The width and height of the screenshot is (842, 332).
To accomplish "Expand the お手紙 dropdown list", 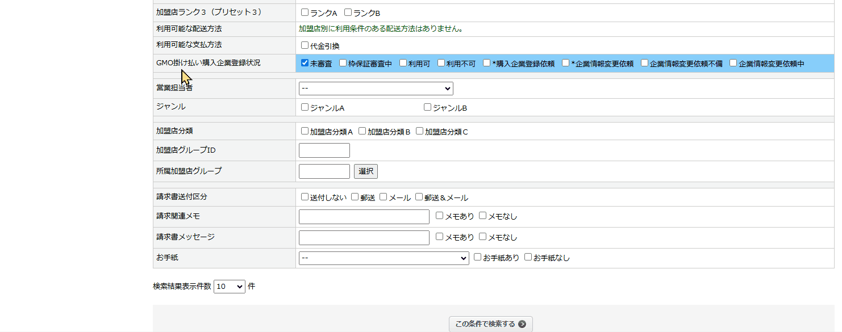I will (384, 258).
